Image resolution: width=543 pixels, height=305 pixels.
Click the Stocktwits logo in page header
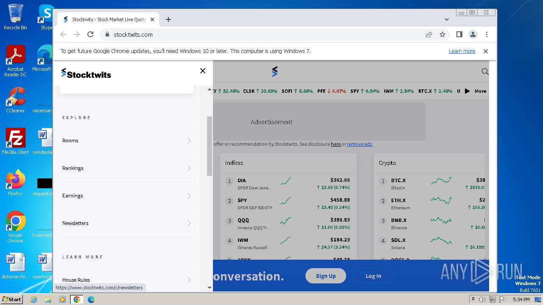click(274, 72)
